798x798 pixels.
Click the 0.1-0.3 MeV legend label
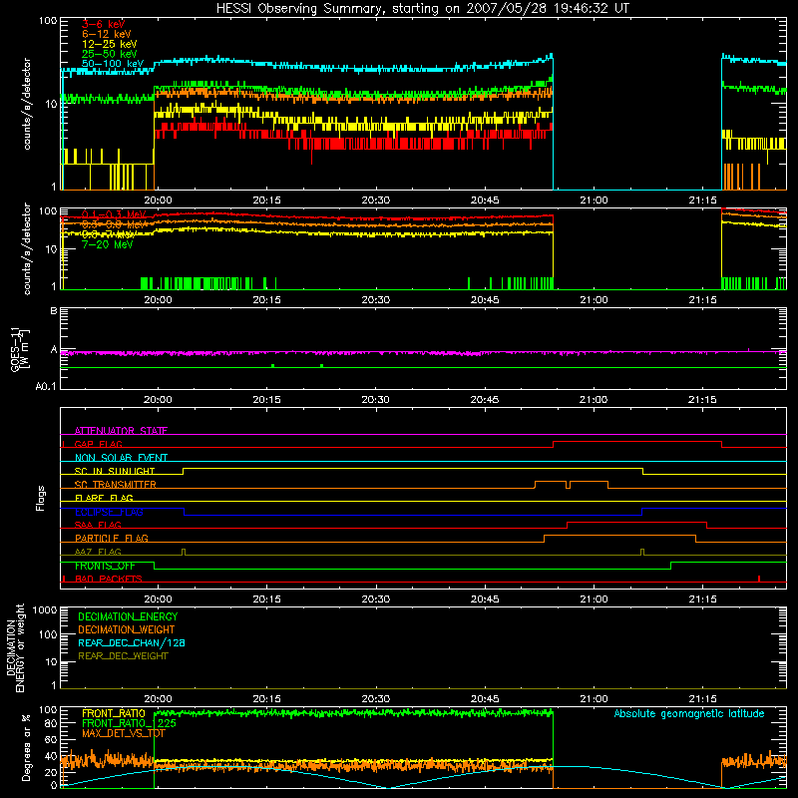[114, 214]
